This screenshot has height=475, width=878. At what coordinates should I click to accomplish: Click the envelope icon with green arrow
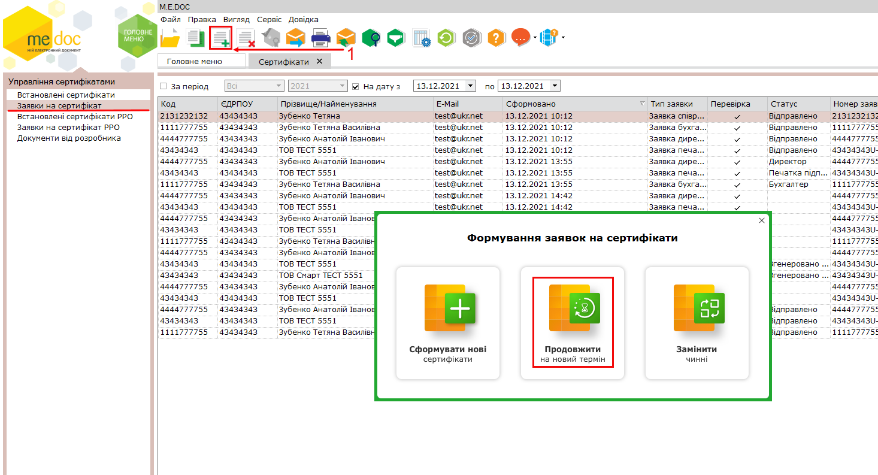point(346,38)
